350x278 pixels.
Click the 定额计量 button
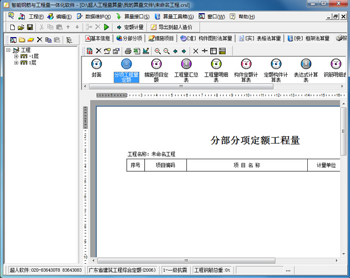coord(130,27)
